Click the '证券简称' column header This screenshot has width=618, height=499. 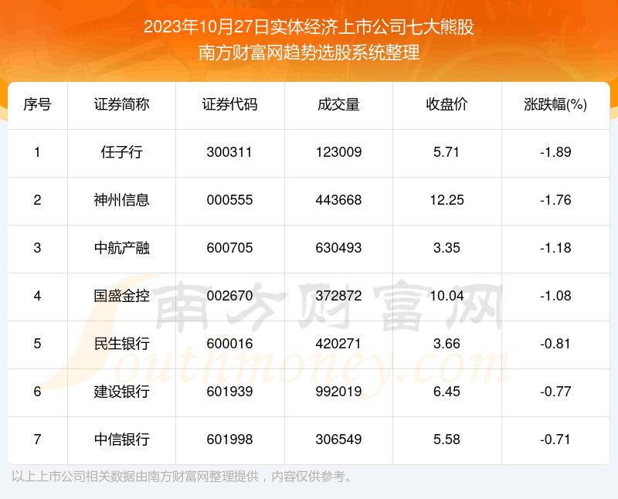tap(121, 105)
